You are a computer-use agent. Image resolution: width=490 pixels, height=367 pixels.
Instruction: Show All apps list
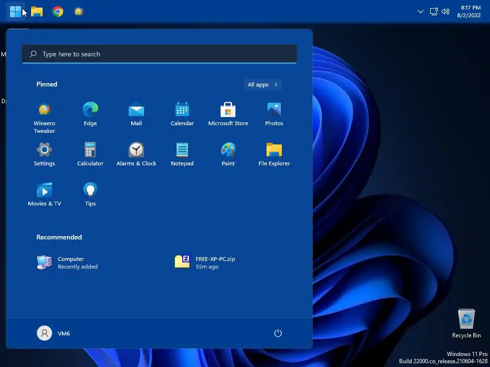[263, 85]
